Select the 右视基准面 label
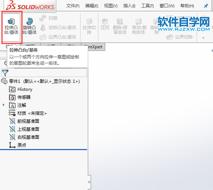 click(x=28, y=137)
